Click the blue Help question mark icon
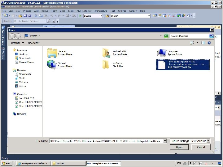This screenshot has width=223, height=167. 209,43
